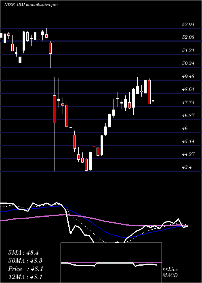This screenshot has height=283, width=202.
Task: Click the 51.21 price axis label
Action: pos(188,51)
